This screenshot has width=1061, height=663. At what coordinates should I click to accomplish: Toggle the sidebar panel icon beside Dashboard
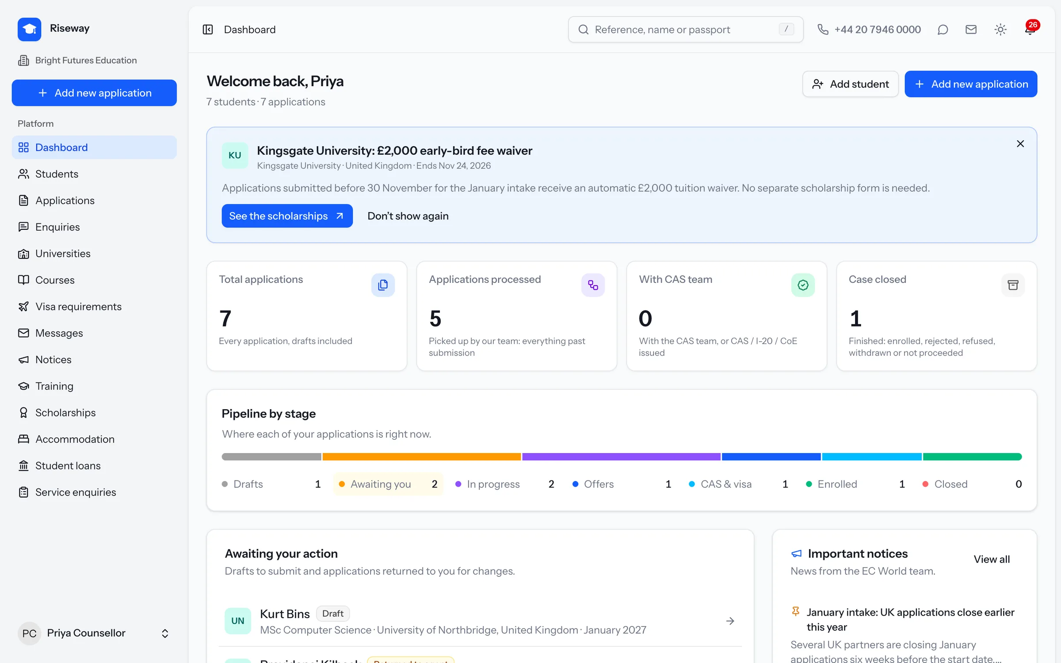click(208, 30)
